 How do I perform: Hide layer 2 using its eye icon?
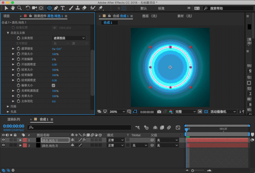click(x=4, y=145)
